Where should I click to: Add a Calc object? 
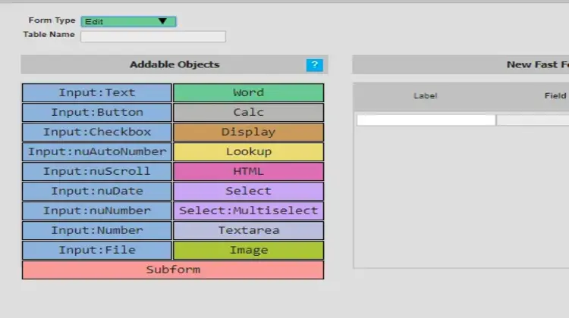pyautogui.click(x=249, y=112)
